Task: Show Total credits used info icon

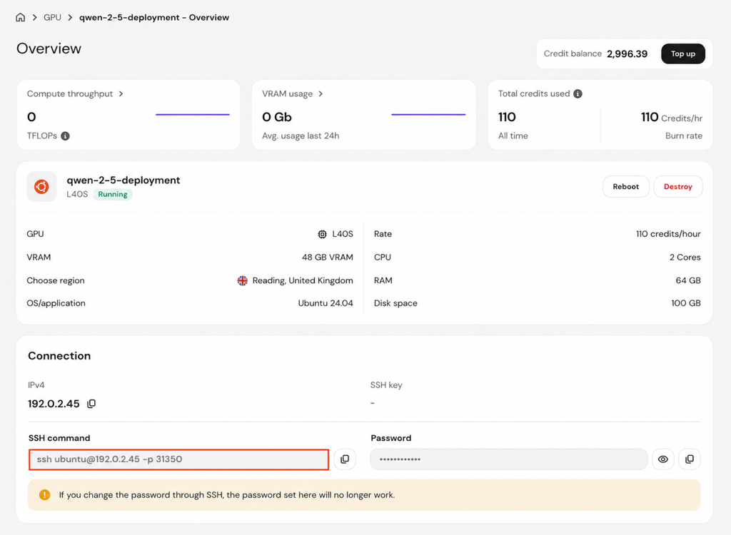Action: coord(578,93)
